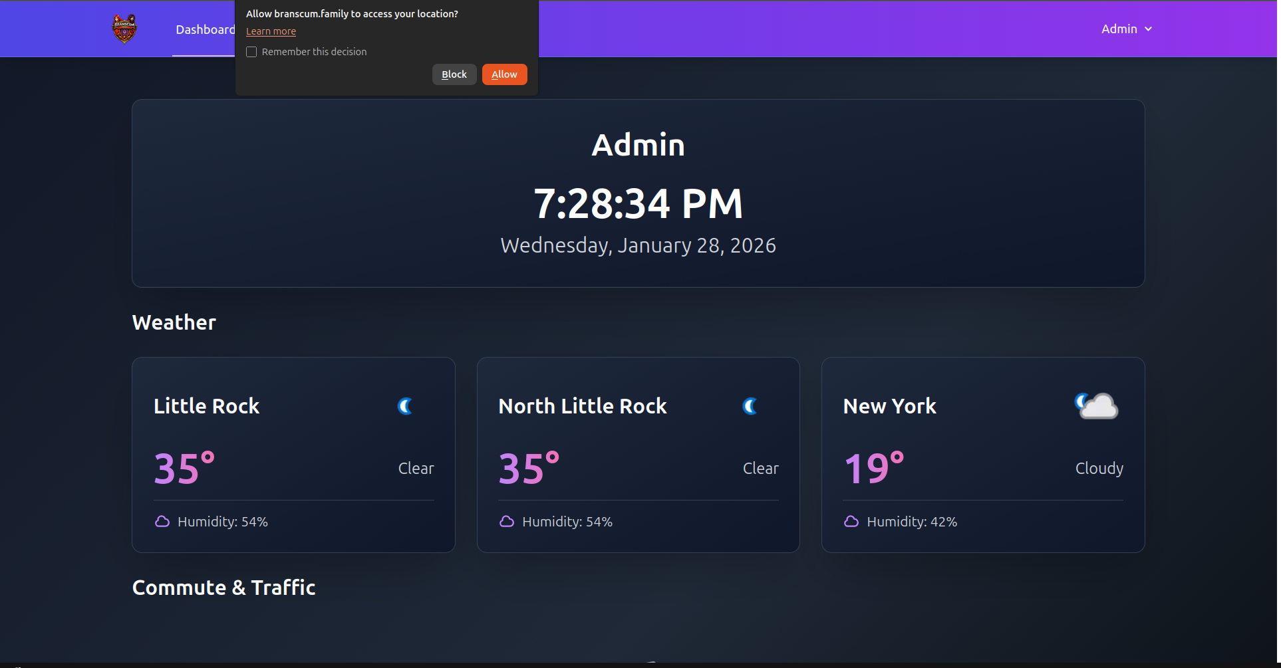
Task: Click the Branscum crest logo in navbar
Action: [x=124, y=29]
